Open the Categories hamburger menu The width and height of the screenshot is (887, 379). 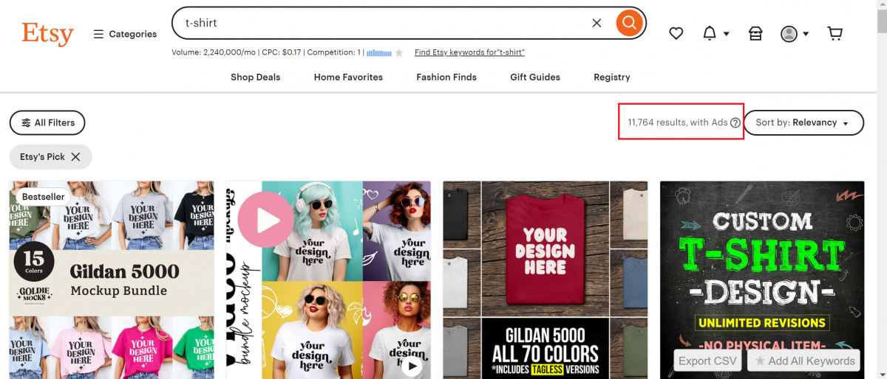(125, 34)
